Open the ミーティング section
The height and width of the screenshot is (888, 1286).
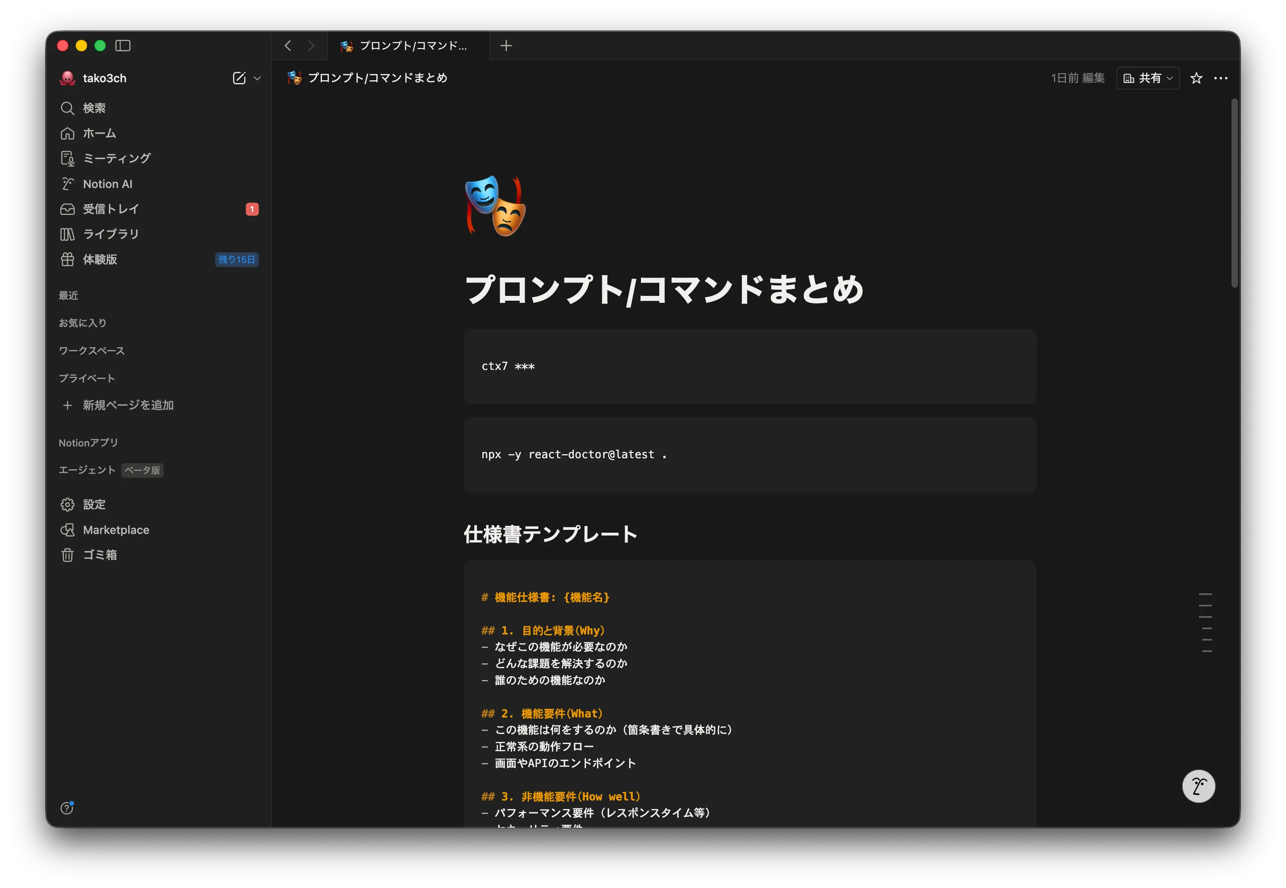click(116, 158)
